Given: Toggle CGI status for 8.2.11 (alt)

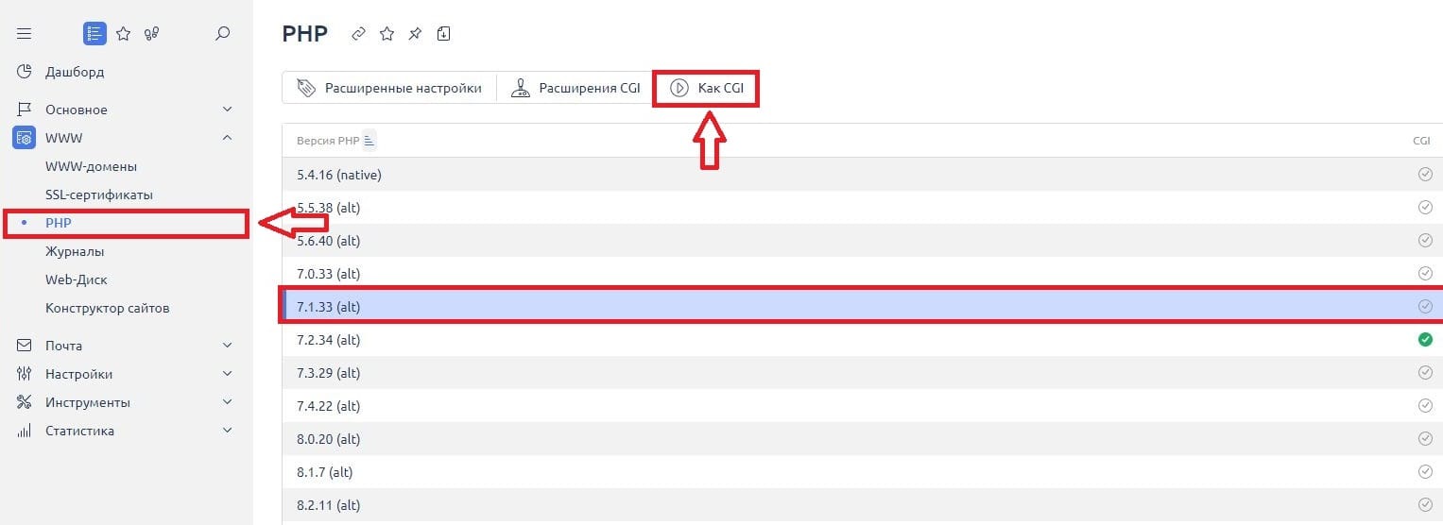Looking at the screenshot, I should pos(1425,505).
